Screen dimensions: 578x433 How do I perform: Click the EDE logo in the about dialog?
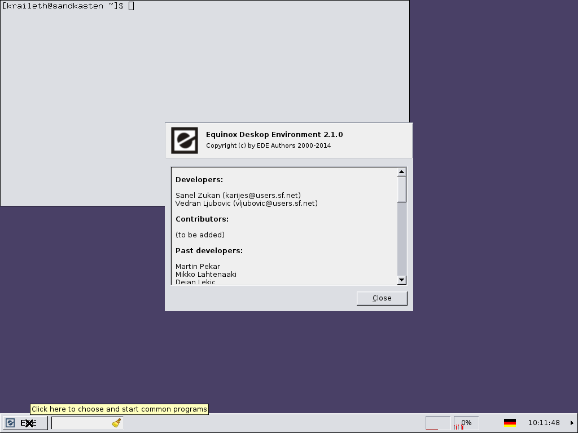pos(185,140)
